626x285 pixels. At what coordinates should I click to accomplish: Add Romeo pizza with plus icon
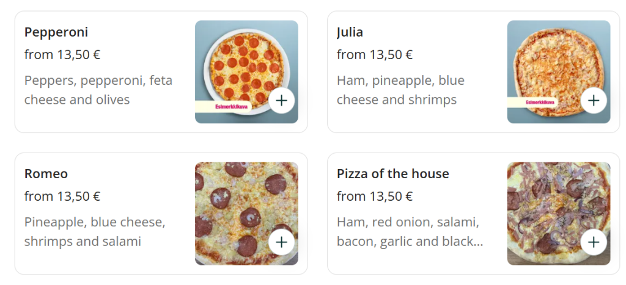281,242
